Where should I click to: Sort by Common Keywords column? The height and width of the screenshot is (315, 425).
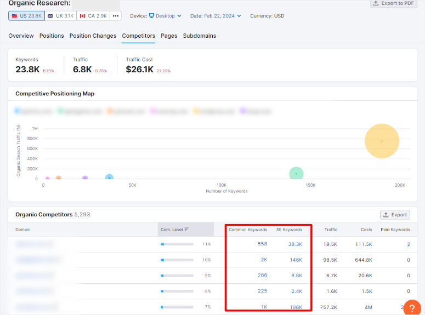248,230
